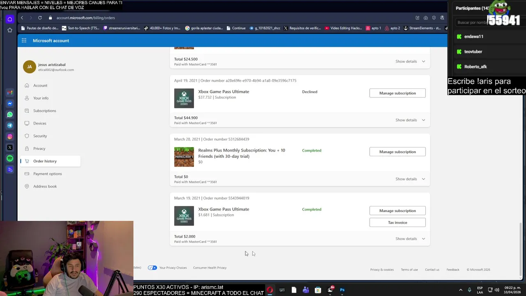Open the Text-to-Speech bookmark
526x296 pixels.
click(x=81, y=28)
